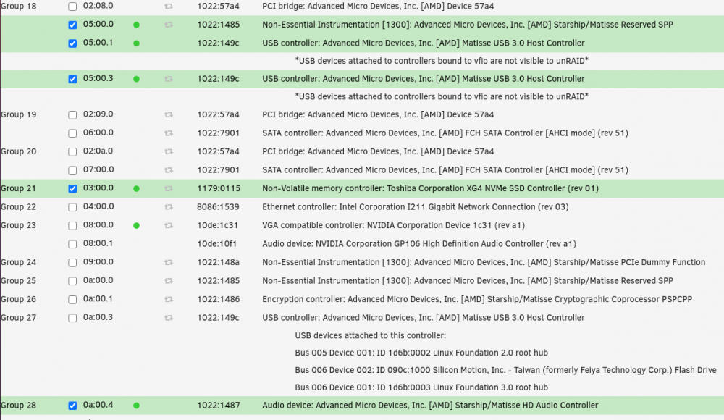Click the reset icon on row 0a:00.3 USB controller
The height and width of the screenshot is (420, 724).
click(169, 318)
